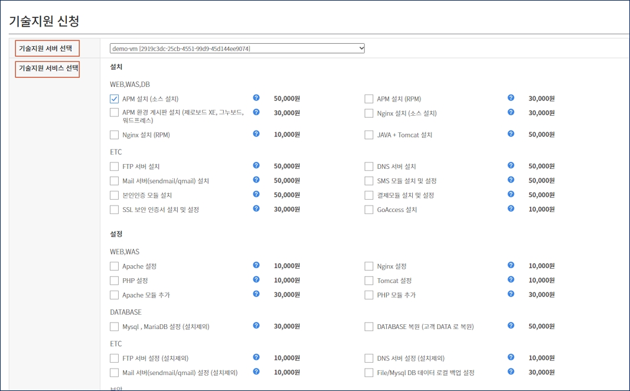Image resolution: width=630 pixels, height=391 pixels.
Task: Show help tooltip for Apache 설정
Action: [256, 266]
